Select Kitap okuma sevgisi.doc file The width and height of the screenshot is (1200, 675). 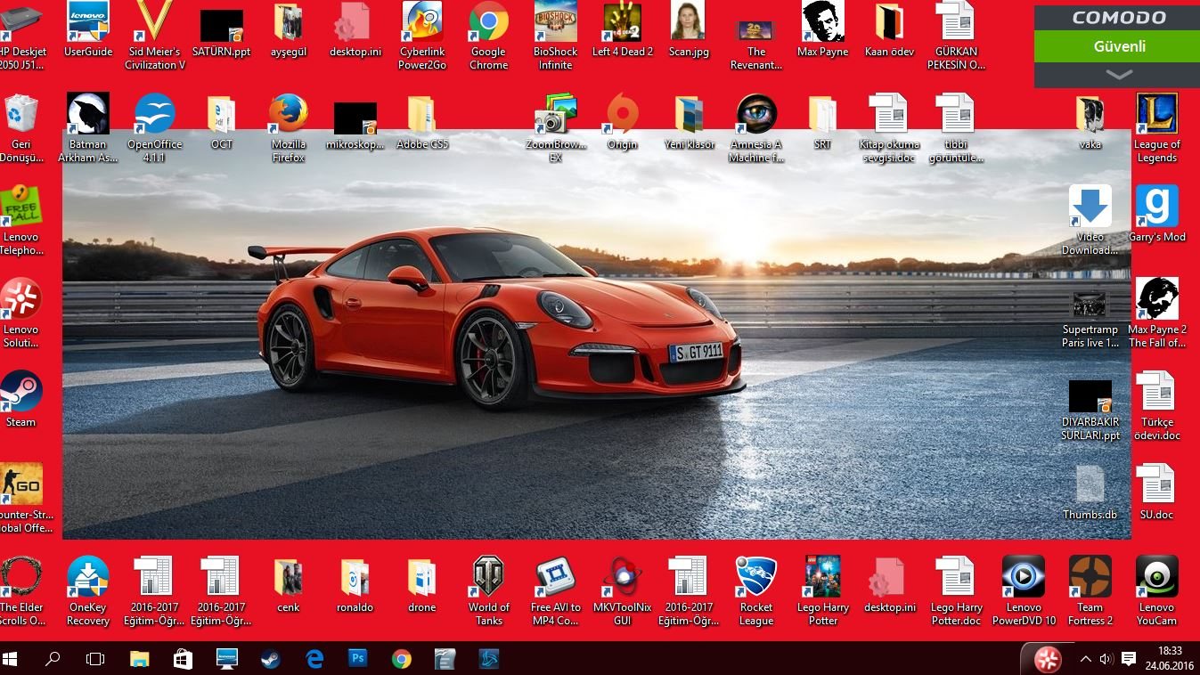(890, 128)
